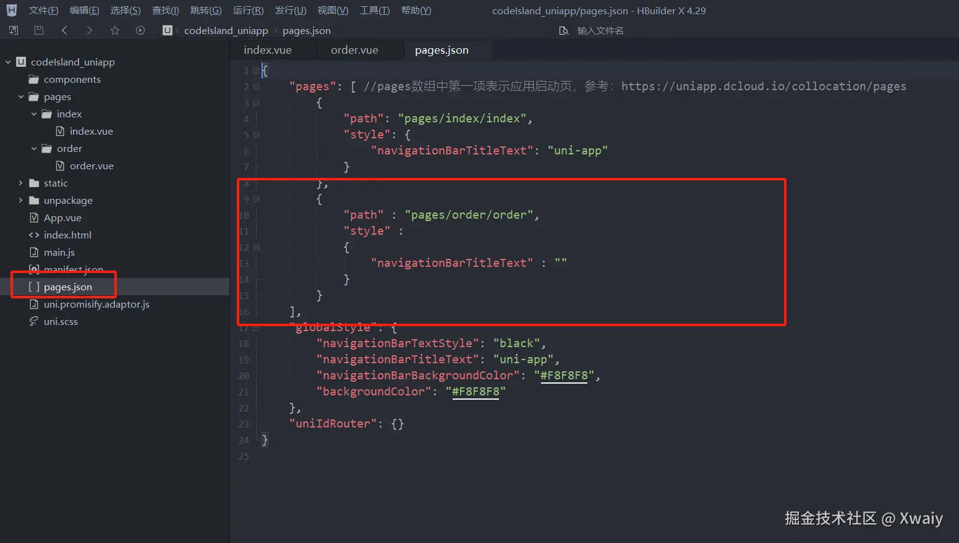Open the order.vue file from sidebar
959x543 pixels.
[92, 166]
